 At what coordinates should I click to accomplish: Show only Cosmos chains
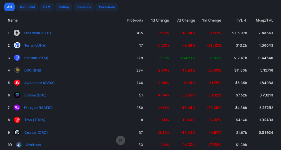coord(84,7)
